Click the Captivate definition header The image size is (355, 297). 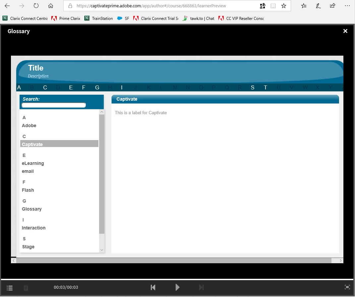click(x=225, y=99)
